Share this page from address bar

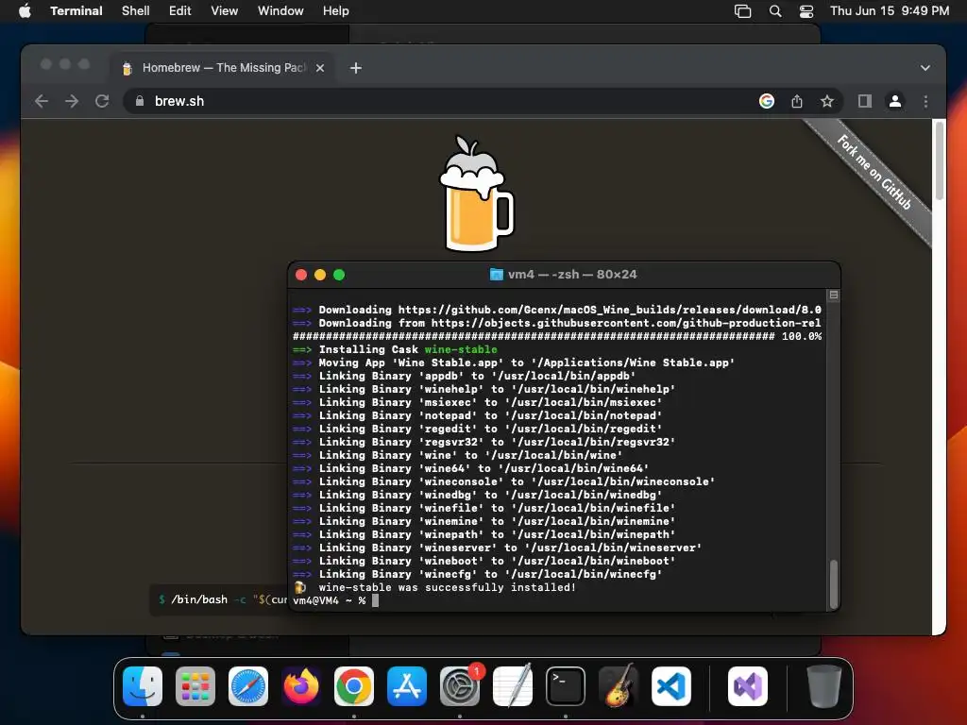[797, 101]
